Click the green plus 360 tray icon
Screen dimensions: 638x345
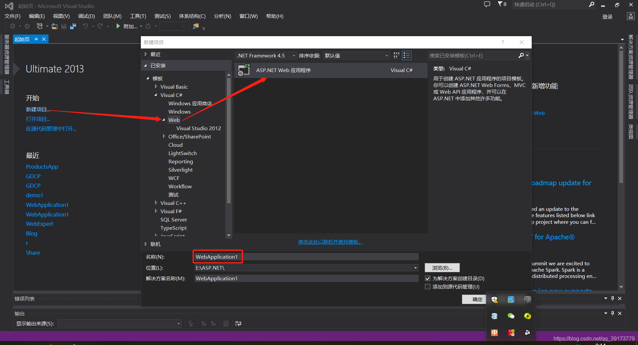click(x=528, y=316)
